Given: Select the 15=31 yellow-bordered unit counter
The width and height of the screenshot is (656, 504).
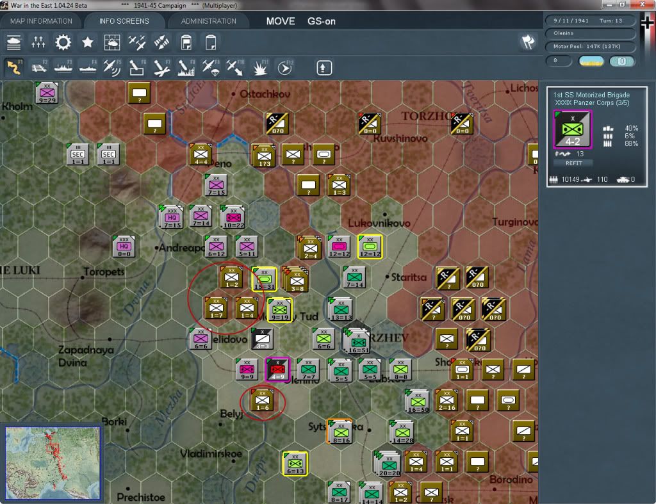Looking at the screenshot, I should click(x=265, y=279).
